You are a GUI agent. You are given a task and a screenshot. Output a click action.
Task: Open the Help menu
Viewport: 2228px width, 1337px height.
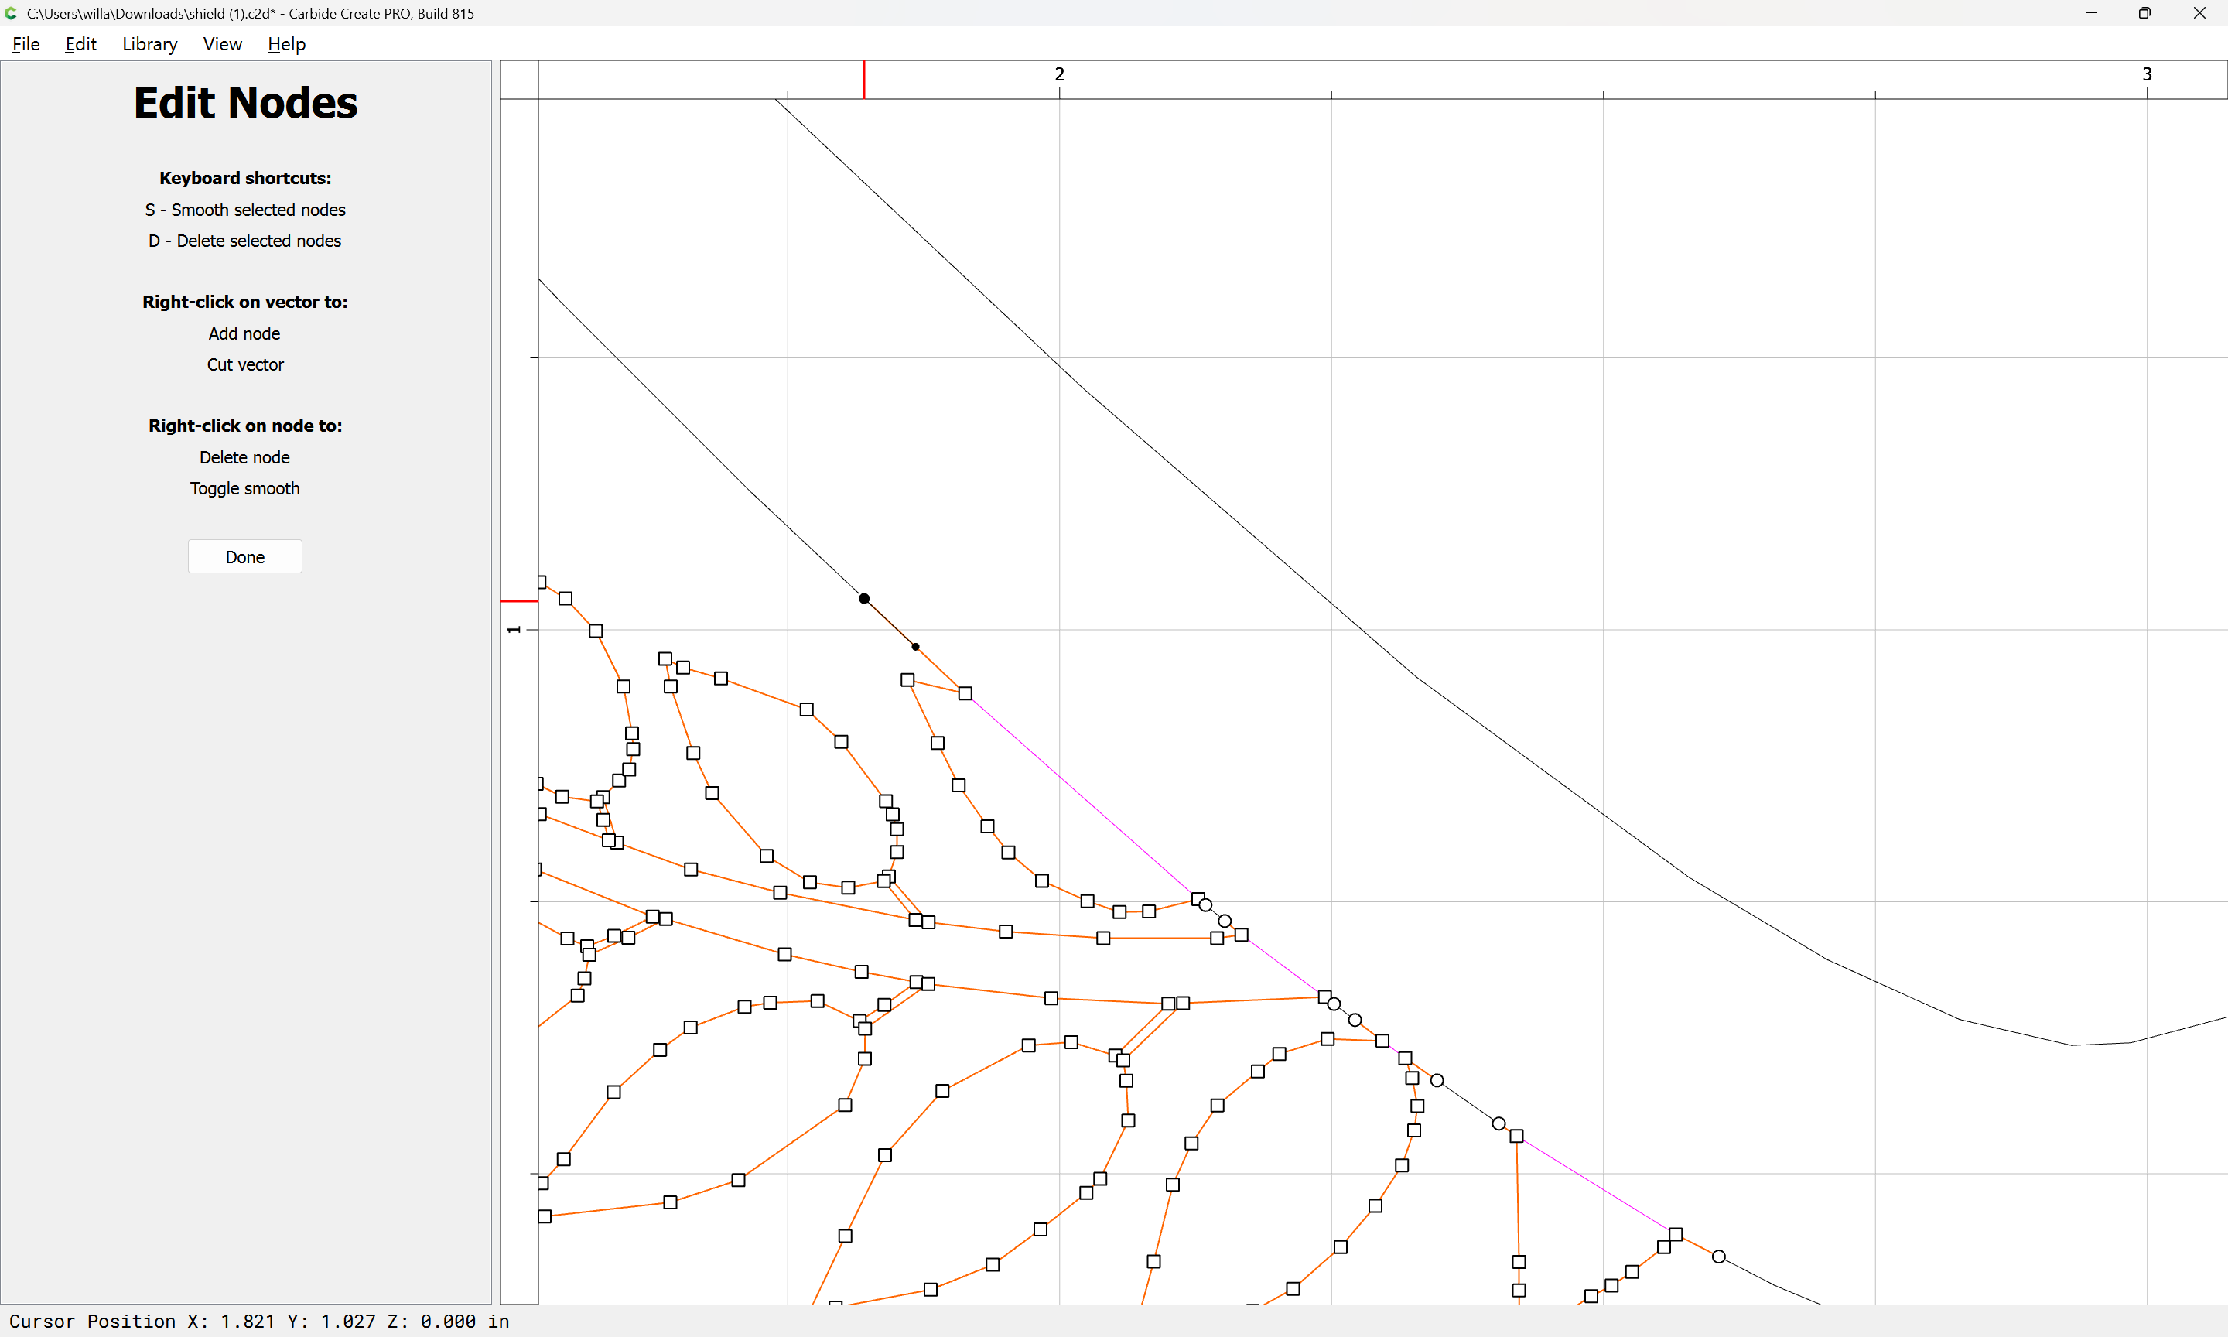(286, 44)
